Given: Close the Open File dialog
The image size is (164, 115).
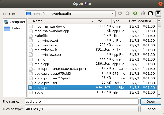Looking at the screenshot, I should (x=160, y=3).
